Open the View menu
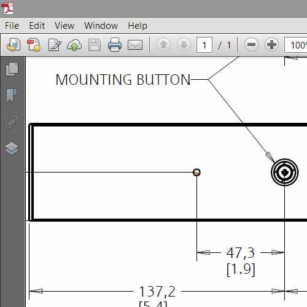The image size is (307, 307). pos(64,26)
